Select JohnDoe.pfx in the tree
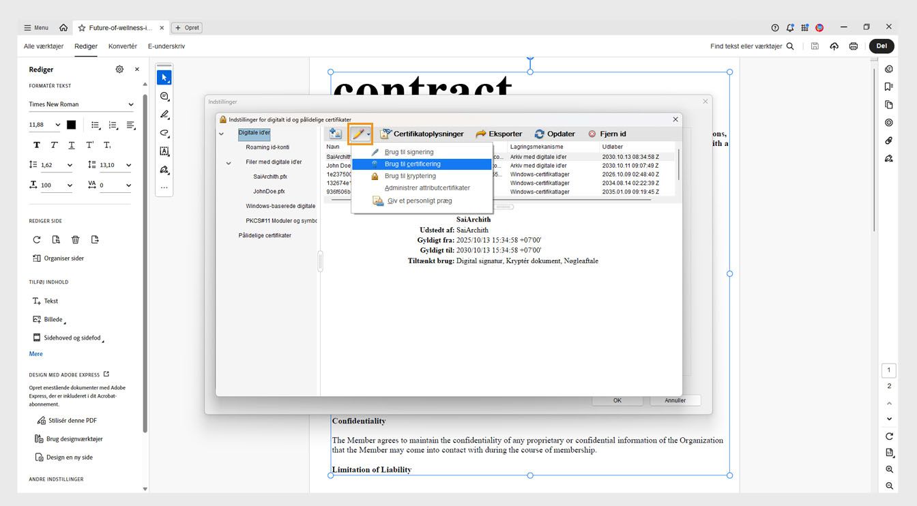The width and height of the screenshot is (917, 506). click(269, 192)
